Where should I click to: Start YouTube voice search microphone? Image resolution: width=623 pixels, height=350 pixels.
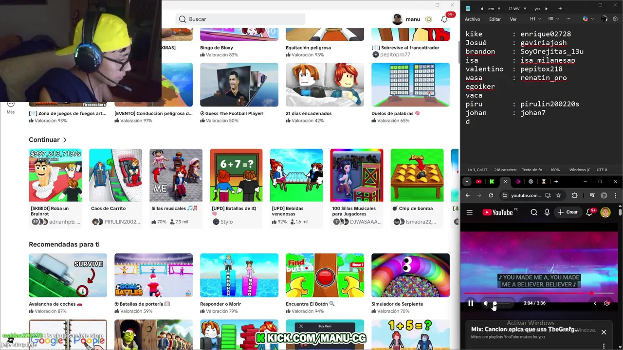(547, 212)
